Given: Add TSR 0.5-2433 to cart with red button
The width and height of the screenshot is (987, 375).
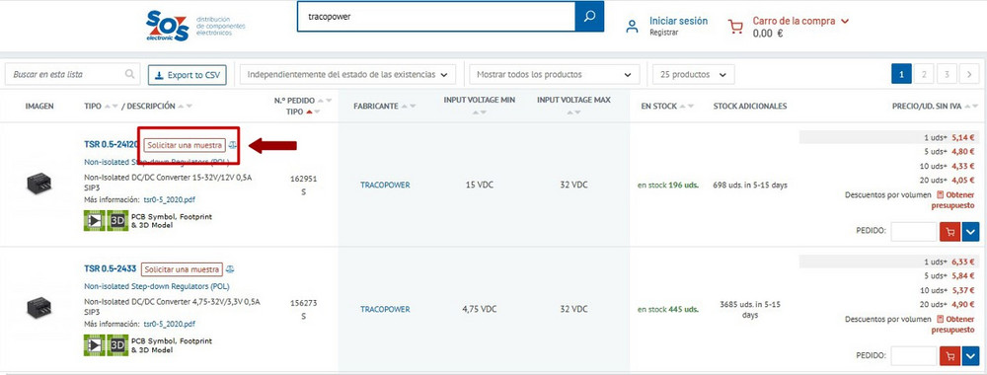Looking at the screenshot, I should 949,356.
